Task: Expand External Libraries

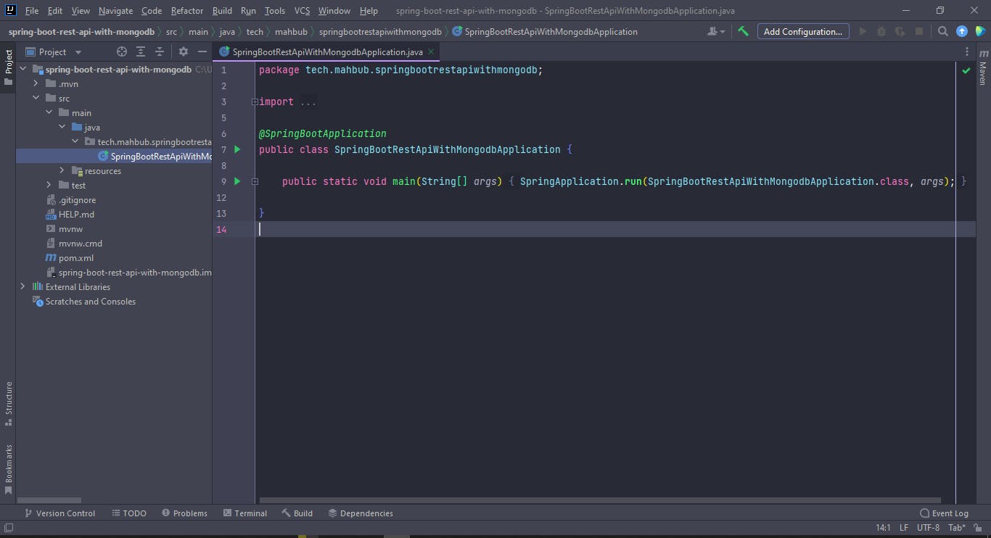Action: point(22,287)
